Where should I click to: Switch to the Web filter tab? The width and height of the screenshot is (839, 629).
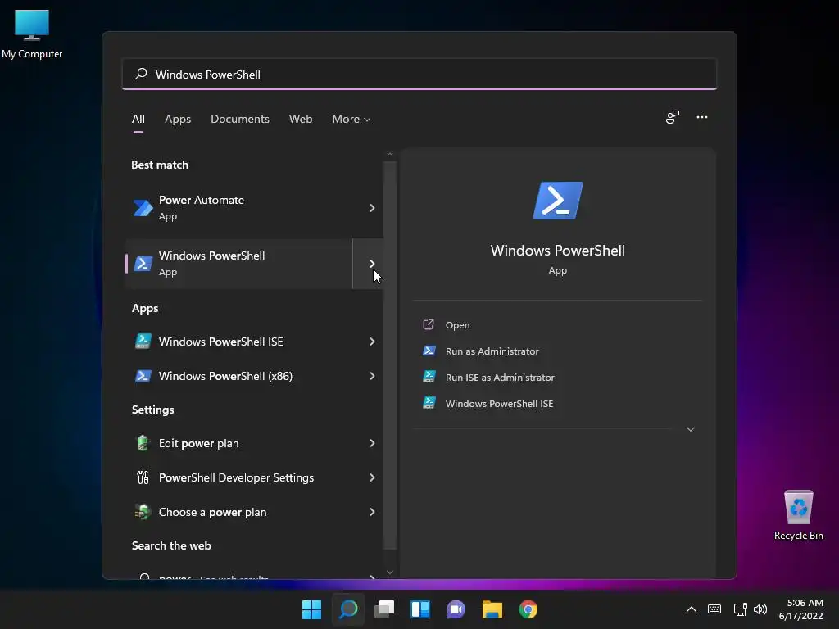pyautogui.click(x=301, y=119)
